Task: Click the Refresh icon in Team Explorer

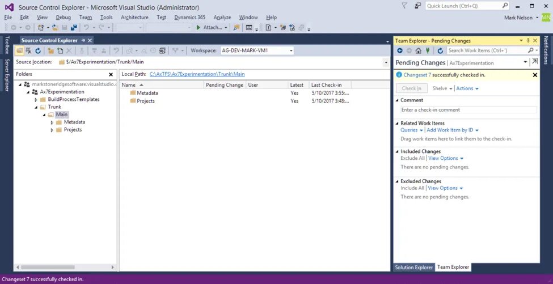Action: coord(440,51)
